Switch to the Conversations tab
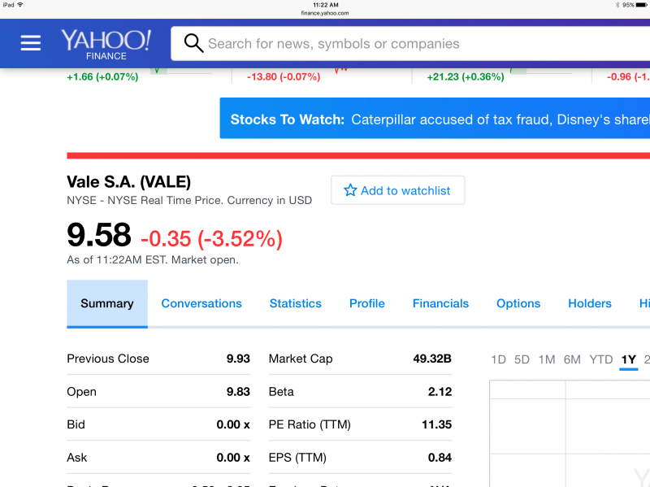 point(201,303)
